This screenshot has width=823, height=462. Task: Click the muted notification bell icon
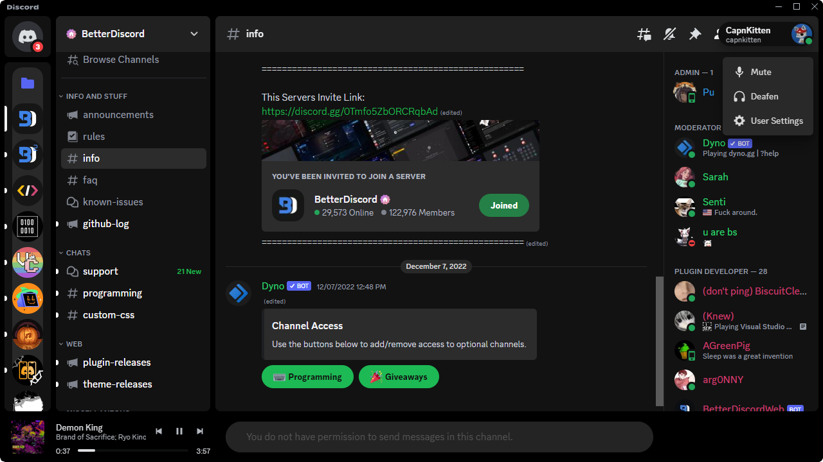pyautogui.click(x=669, y=34)
